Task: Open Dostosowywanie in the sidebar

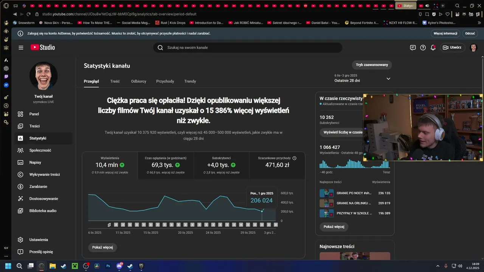Action: coord(43,199)
